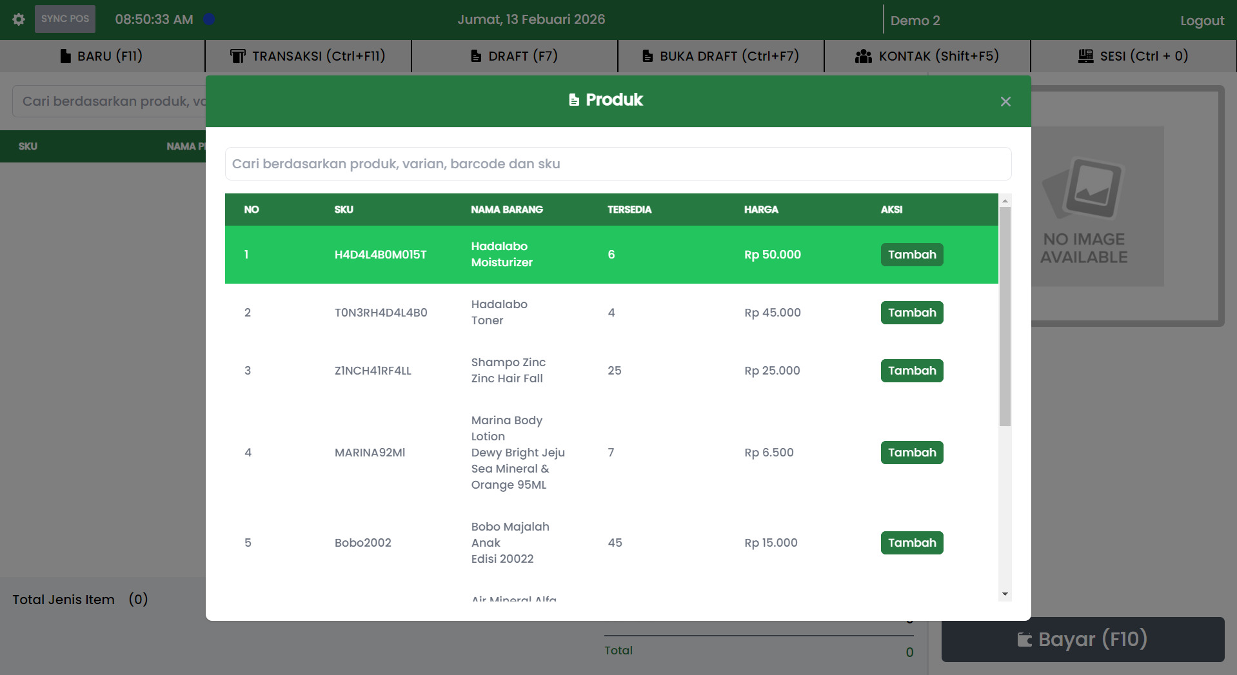Add Hadalabo Moisturizer with Tambah
Viewport: 1237px width, 675px height.
[911, 255]
